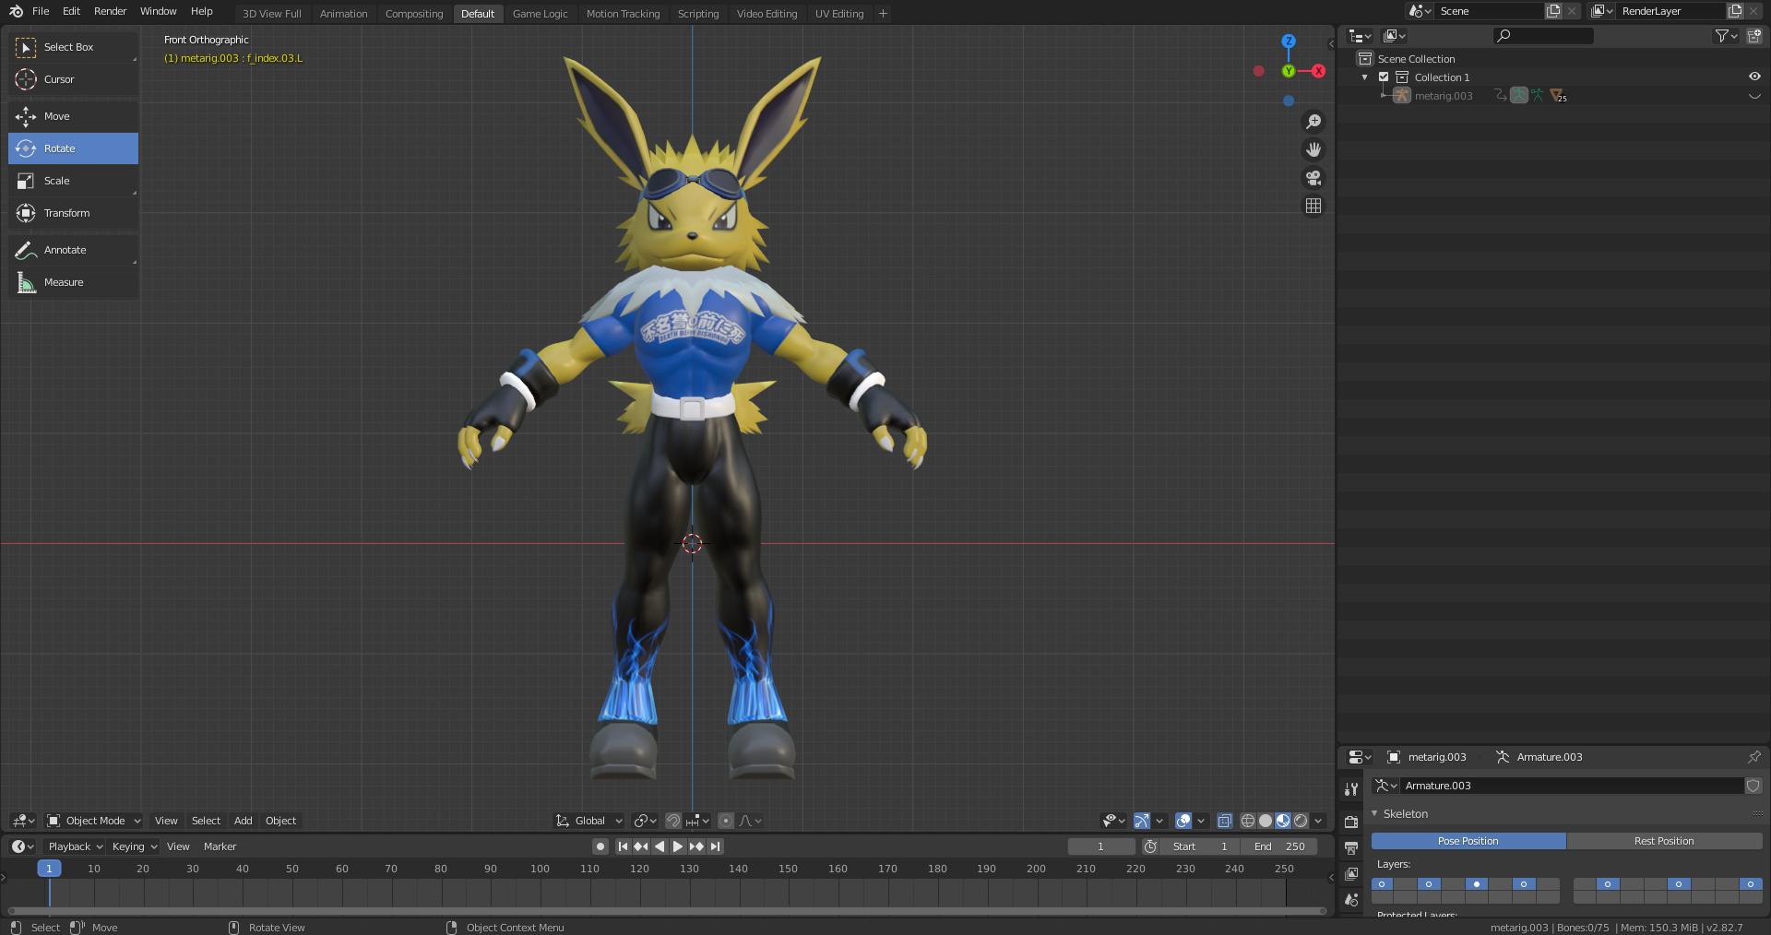Toggle the camera view icon

pos(1313,178)
